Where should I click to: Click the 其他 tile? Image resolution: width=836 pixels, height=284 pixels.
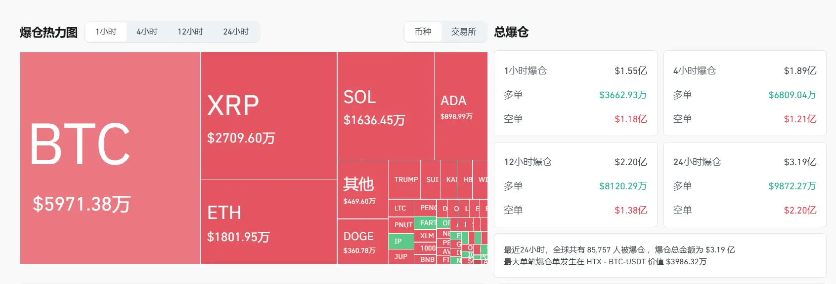pos(362,190)
